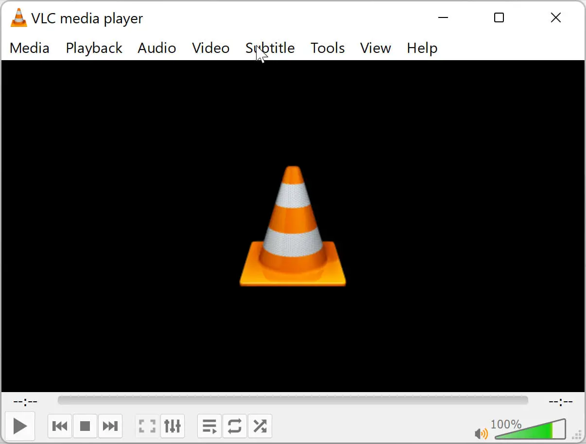Click the volume level slider
Viewport: 586px width, 444px height.
(530, 430)
